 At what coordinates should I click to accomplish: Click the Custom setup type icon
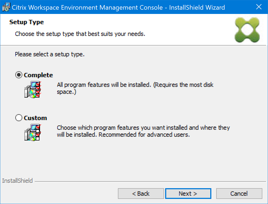click(32, 132)
